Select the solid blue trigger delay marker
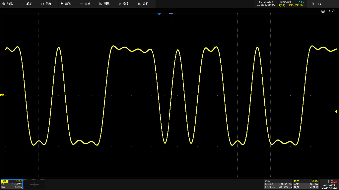339x190 pixels. click(x=159, y=14)
